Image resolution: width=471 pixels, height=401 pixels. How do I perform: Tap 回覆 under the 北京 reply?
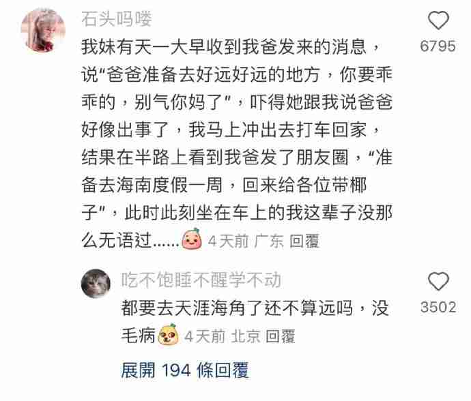pos(281,336)
